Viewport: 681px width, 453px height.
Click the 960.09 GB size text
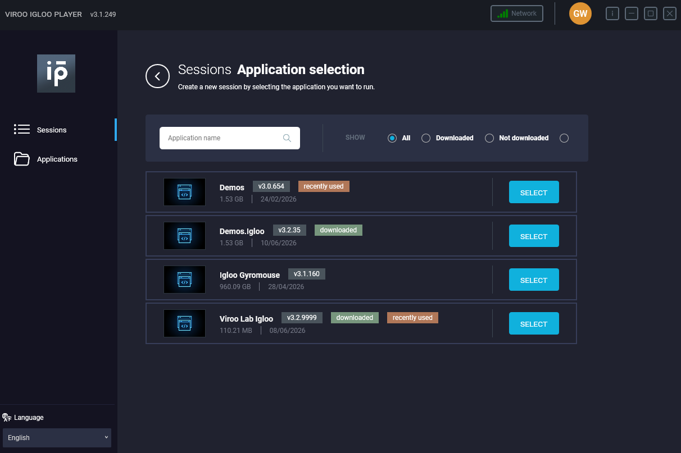pyautogui.click(x=235, y=287)
